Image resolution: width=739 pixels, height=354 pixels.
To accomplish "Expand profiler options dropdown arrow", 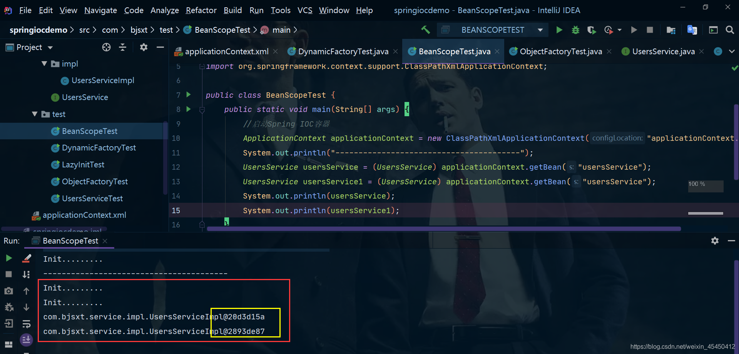I will tap(619, 30).
